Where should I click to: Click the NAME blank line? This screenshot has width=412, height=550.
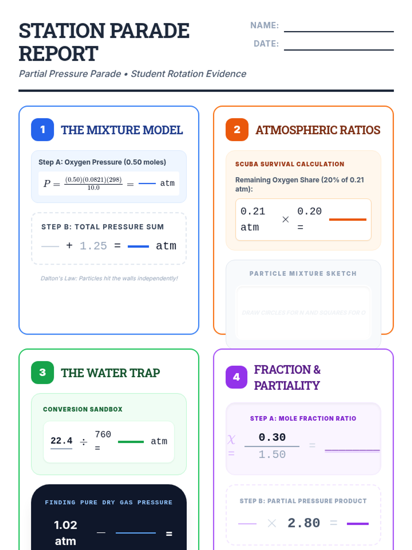click(339, 27)
